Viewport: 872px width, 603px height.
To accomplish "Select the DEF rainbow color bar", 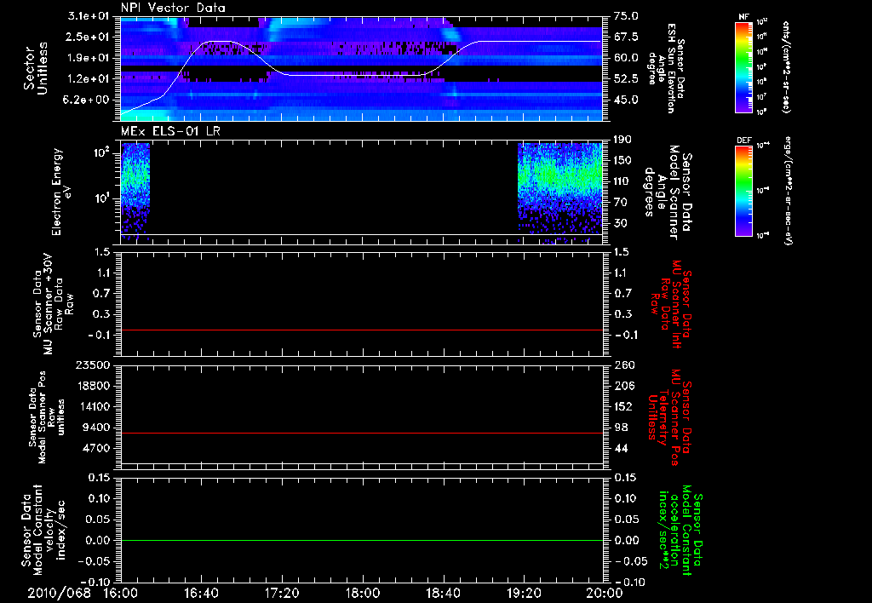I will coord(744,191).
